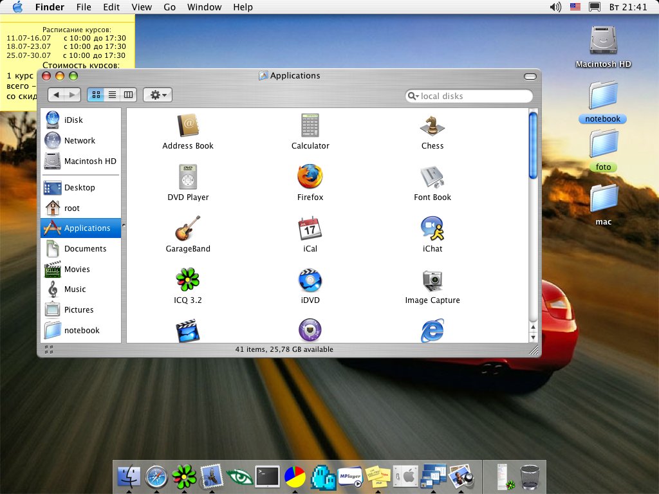Open the display menu bar icon

(594, 6)
